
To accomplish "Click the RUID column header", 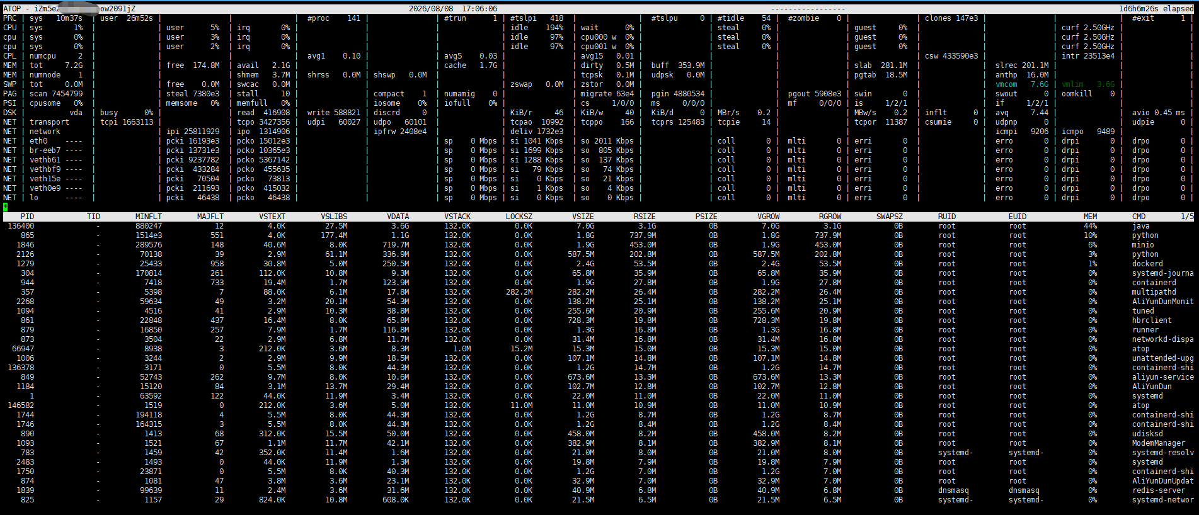I will [946, 217].
